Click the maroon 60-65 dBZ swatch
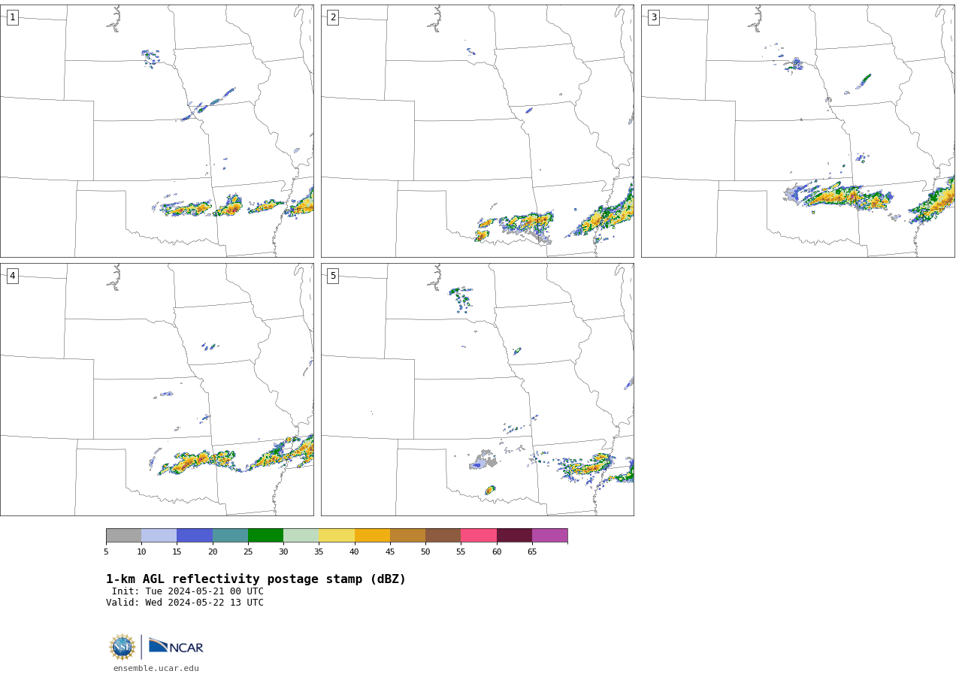 (514, 535)
